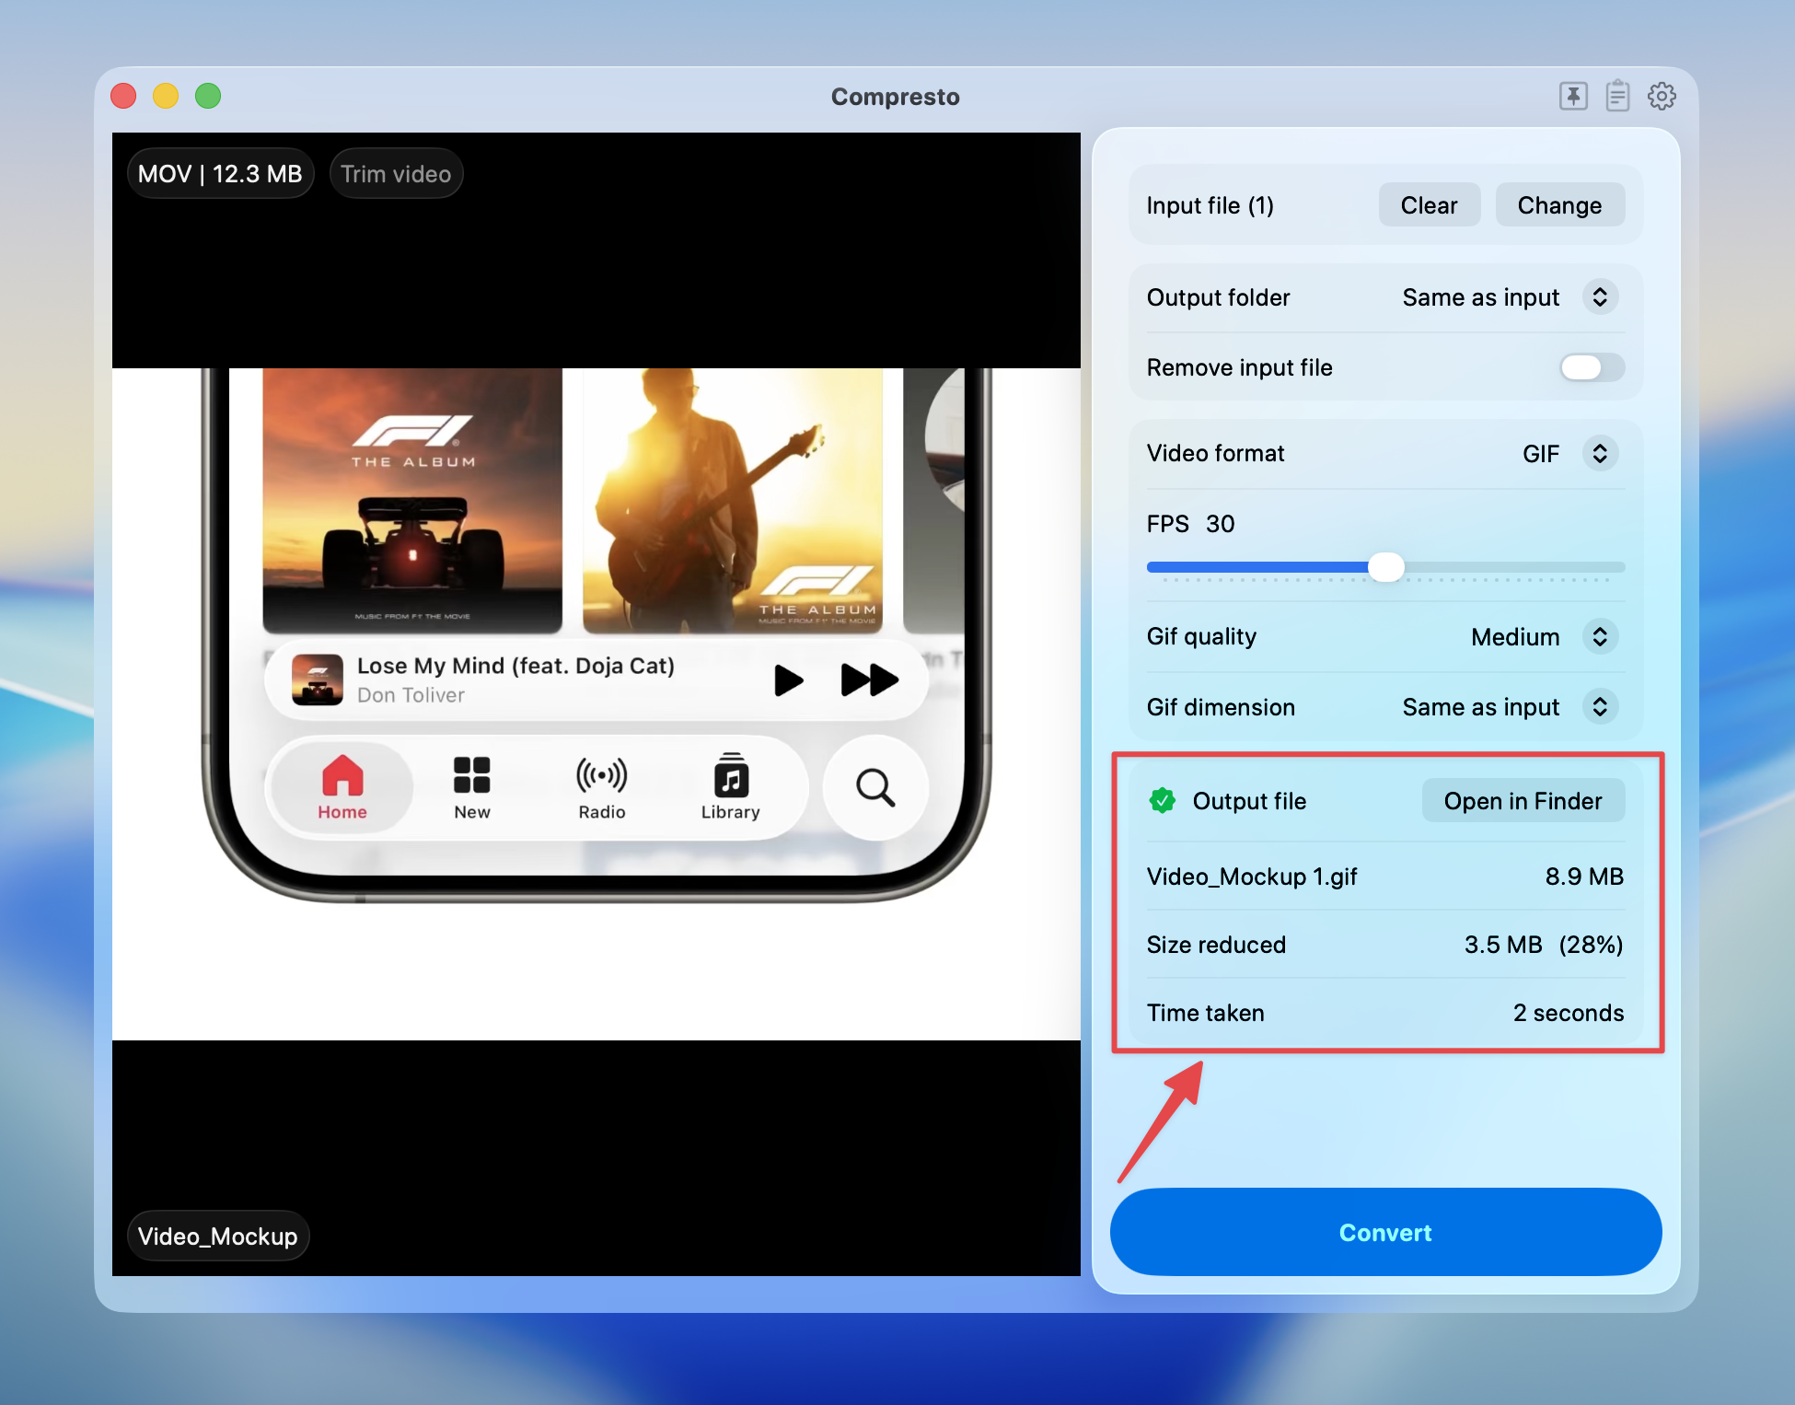This screenshot has height=1405, width=1795.
Task: Click the Change input file button
Action: click(1559, 205)
